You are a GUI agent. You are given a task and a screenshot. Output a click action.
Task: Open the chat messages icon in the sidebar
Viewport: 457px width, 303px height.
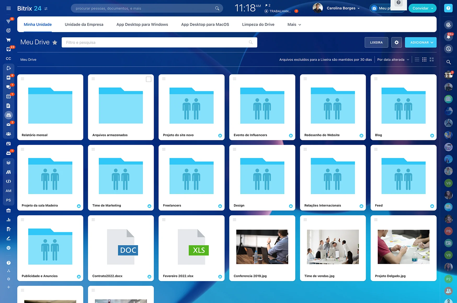tap(9, 87)
